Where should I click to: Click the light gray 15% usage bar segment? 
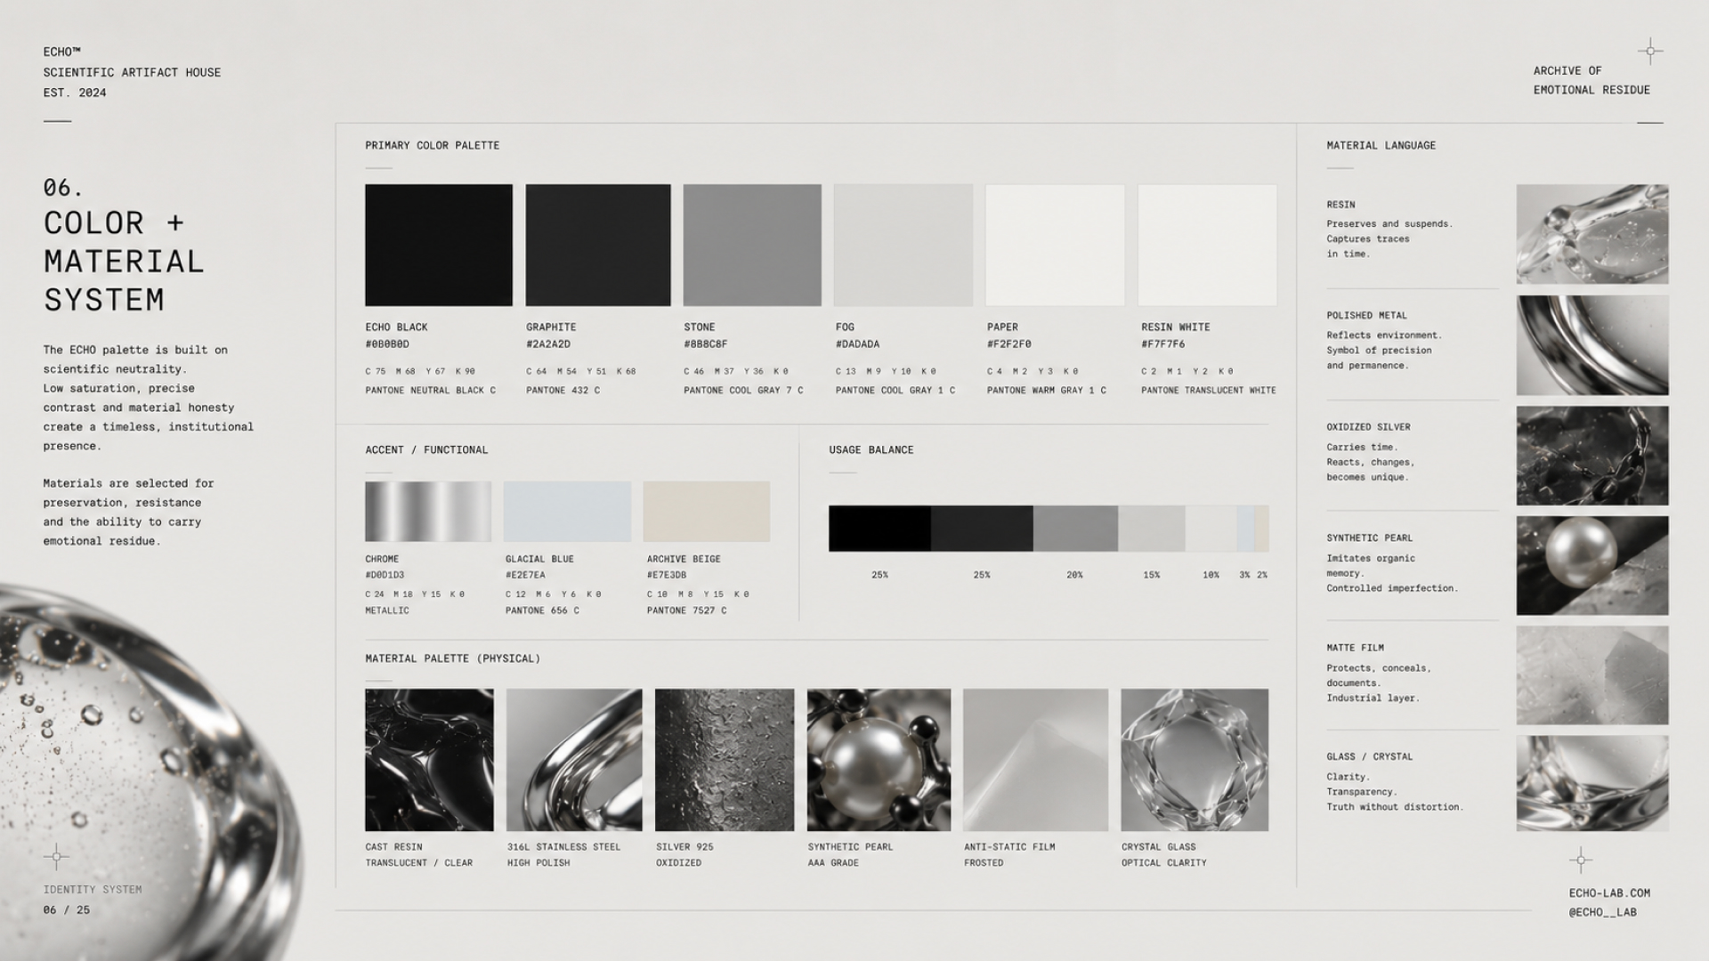[x=1152, y=529]
